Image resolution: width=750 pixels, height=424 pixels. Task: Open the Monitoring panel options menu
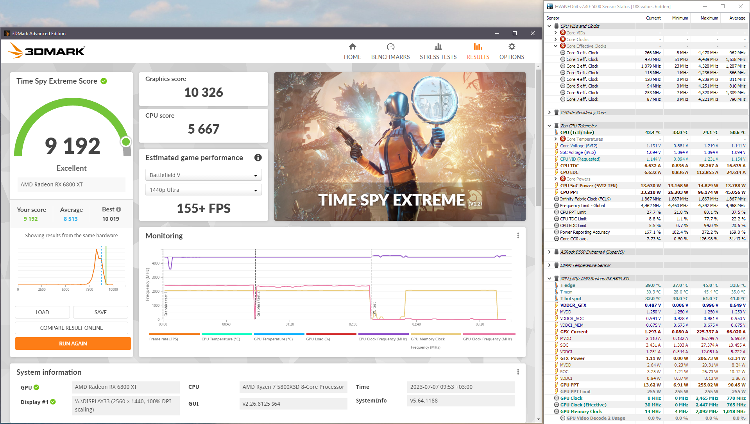[x=518, y=236]
